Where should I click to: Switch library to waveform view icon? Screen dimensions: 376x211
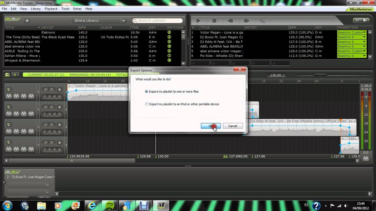[x=14, y=19]
